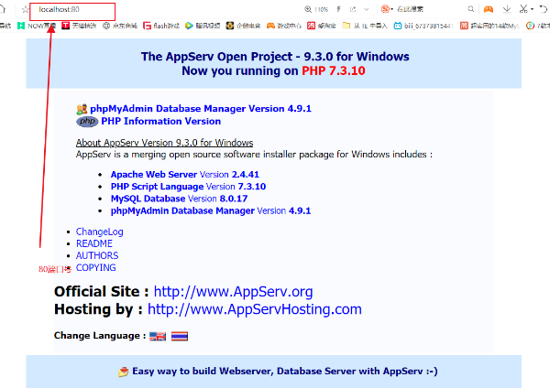Open the 游戏中心 bookmark
Viewport: 550px width, 388px height.
tap(284, 26)
